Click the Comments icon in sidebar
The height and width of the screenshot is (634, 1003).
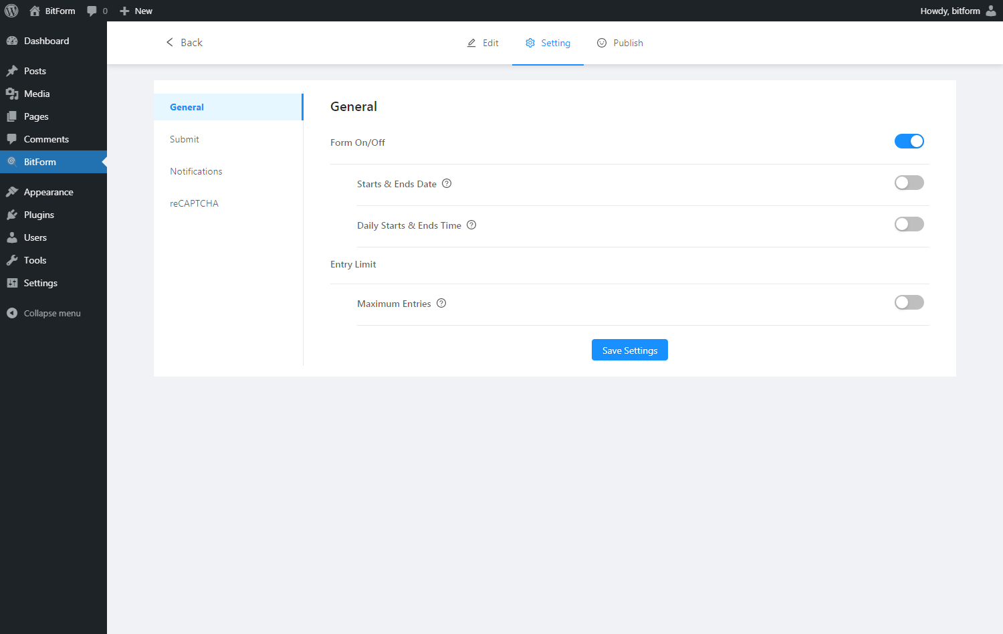(x=12, y=139)
